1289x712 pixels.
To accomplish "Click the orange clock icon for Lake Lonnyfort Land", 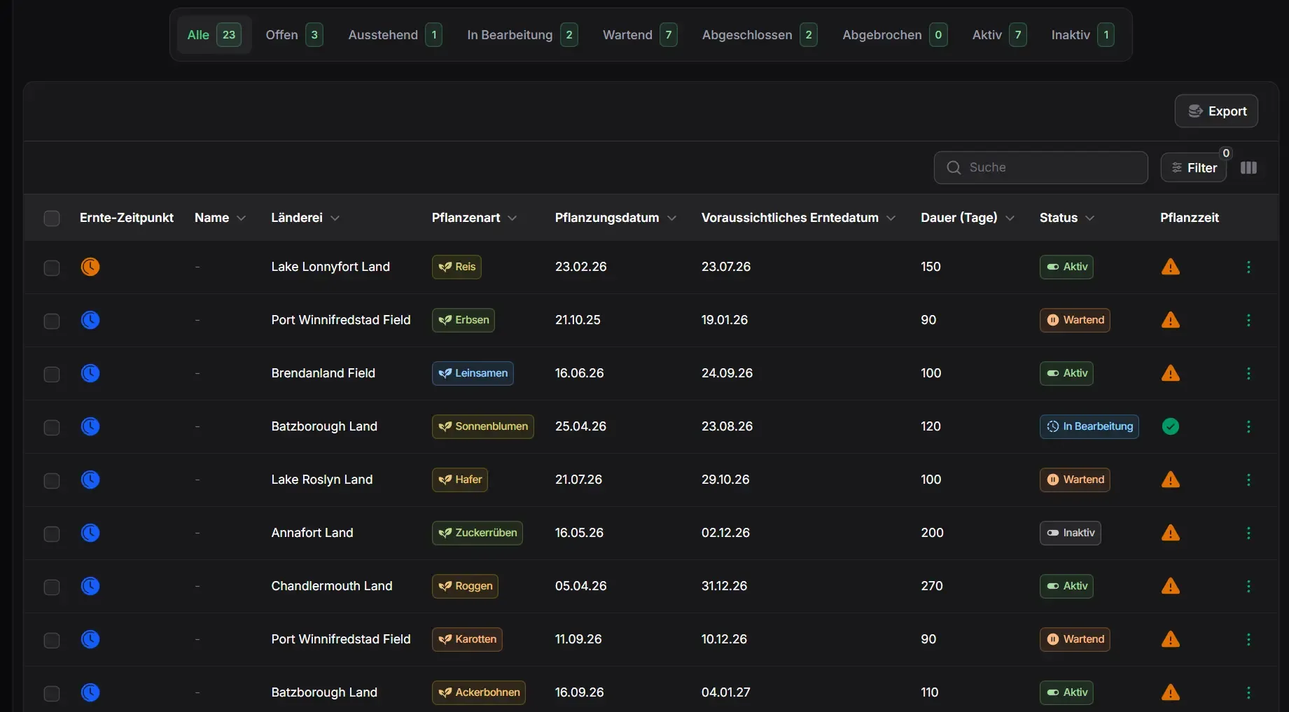I will click(x=90, y=267).
